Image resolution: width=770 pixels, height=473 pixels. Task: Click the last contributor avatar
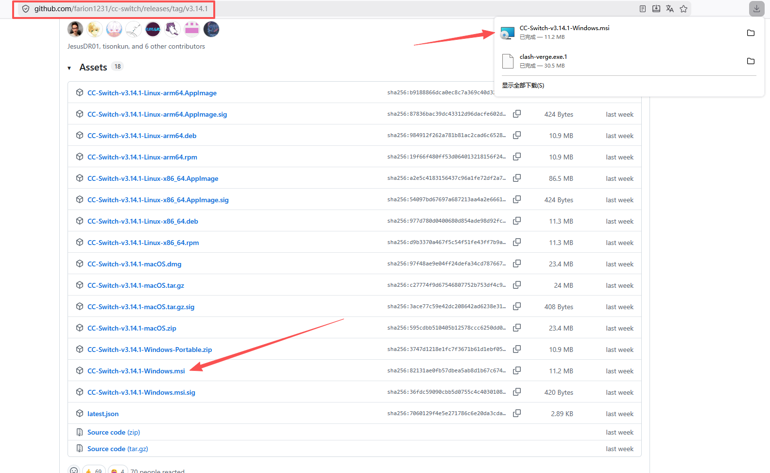(211, 29)
